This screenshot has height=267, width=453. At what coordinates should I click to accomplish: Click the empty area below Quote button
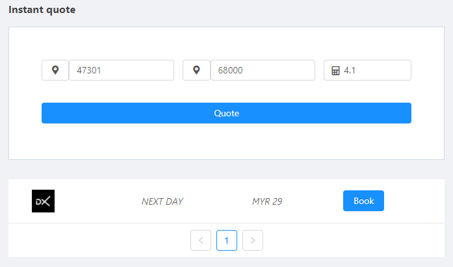[x=226, y=142]
